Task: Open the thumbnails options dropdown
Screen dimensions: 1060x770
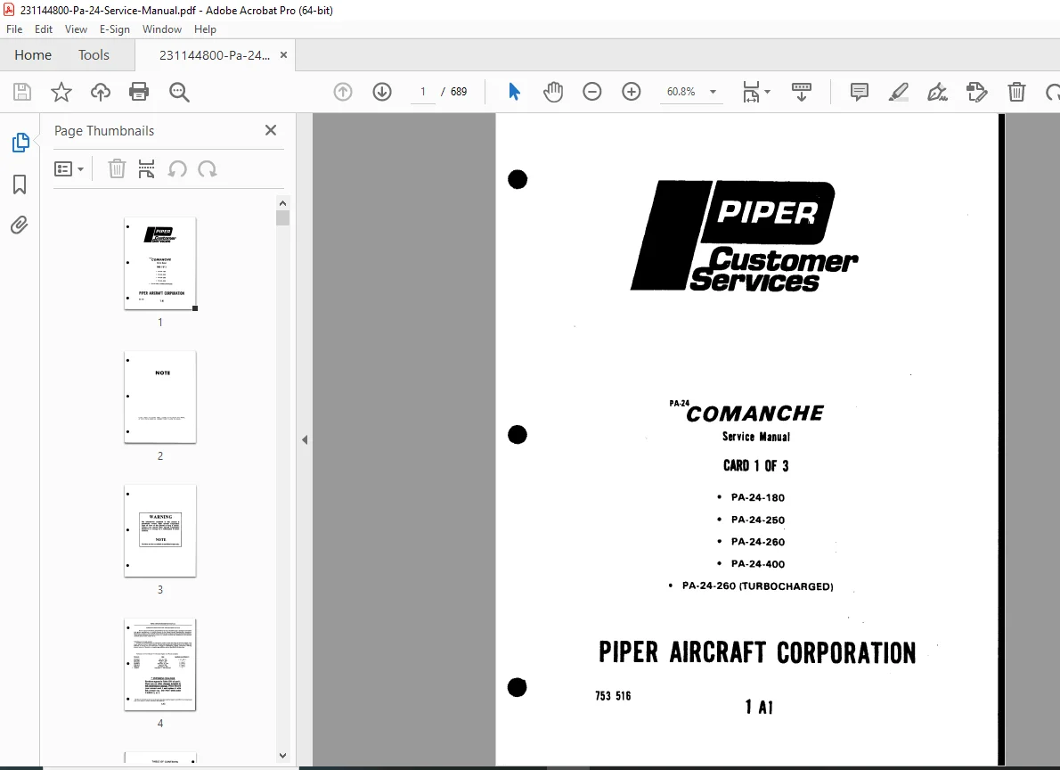Action: 69,168
